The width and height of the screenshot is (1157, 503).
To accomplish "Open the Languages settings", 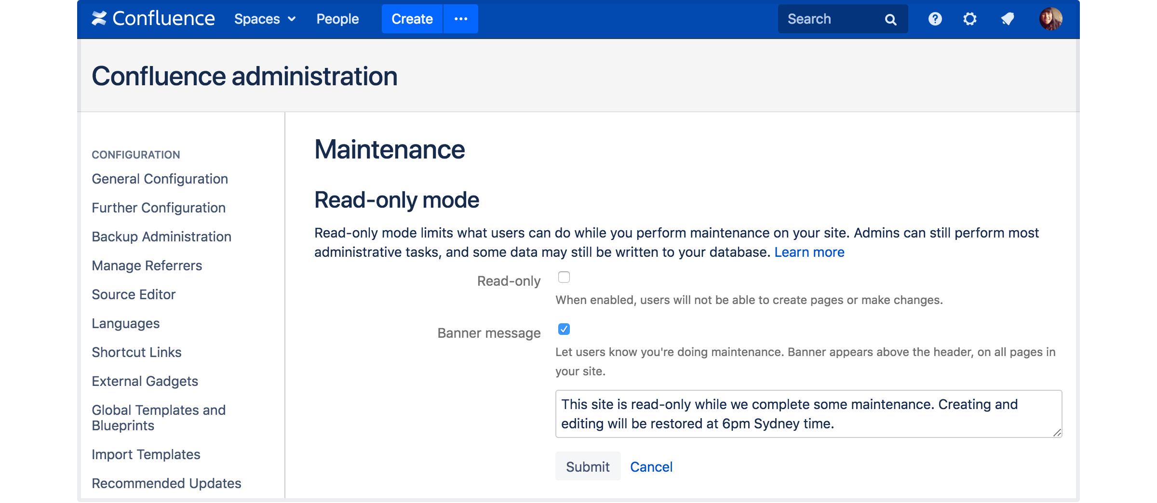I will (125, 323).
